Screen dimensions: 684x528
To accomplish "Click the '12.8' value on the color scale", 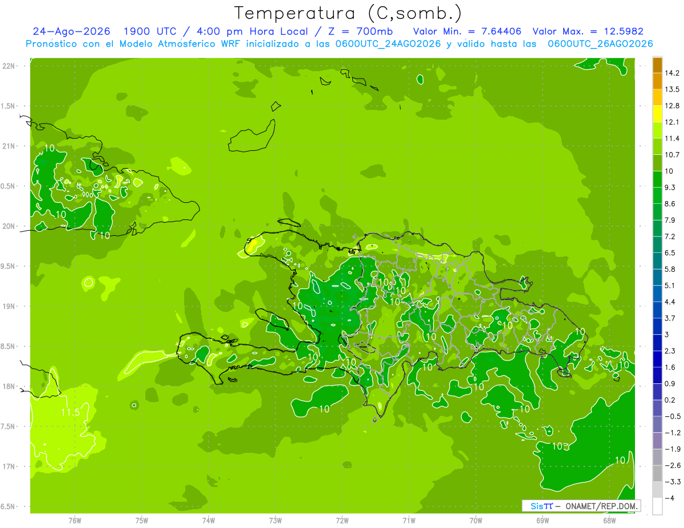I will point(673,106).
